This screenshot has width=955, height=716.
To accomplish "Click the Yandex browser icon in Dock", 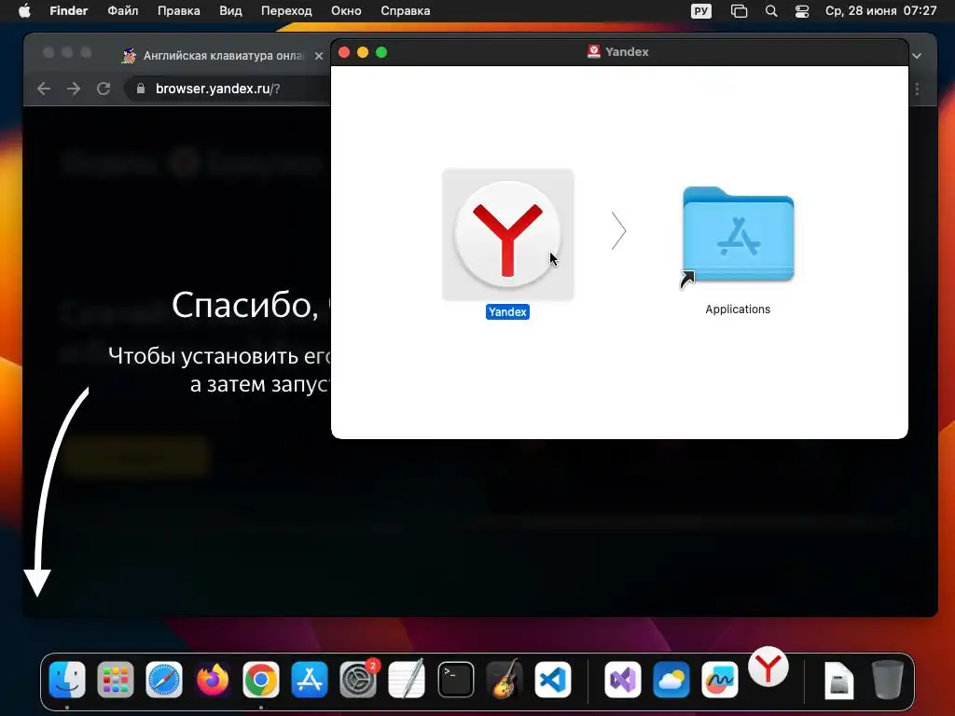I will click(768, 667).
